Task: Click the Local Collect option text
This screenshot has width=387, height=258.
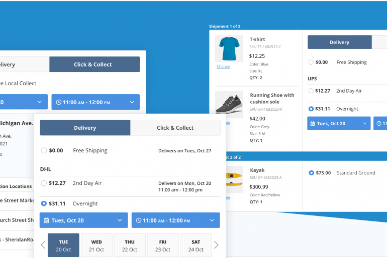Action: pos(18,83)
